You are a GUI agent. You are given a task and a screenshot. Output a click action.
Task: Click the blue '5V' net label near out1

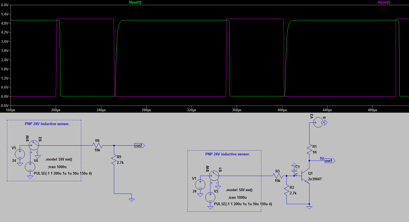tap(322, 158)
